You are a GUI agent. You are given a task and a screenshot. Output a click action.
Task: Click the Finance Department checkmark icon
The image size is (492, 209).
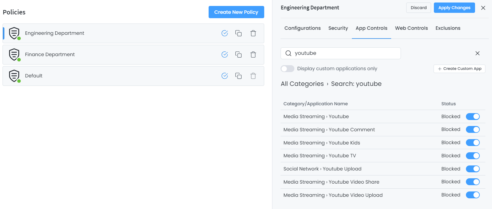coord(225,55)
